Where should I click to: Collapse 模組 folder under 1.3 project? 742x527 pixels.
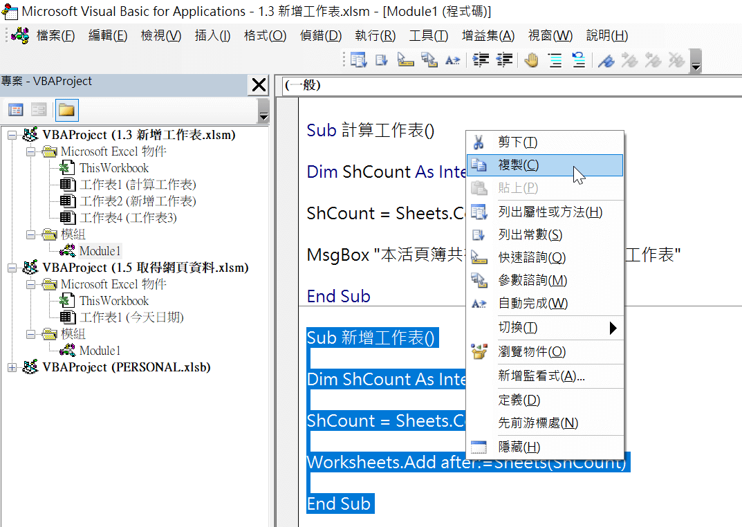30,234
